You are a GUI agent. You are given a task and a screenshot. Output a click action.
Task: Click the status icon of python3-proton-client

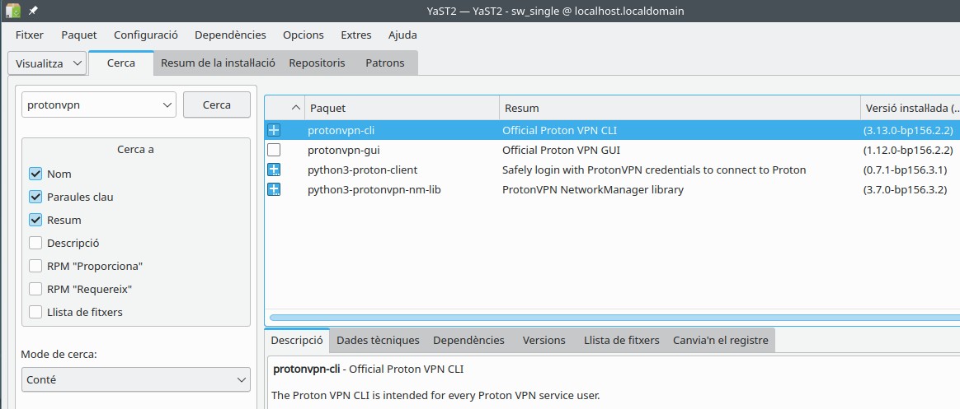(x=274, y=170)
